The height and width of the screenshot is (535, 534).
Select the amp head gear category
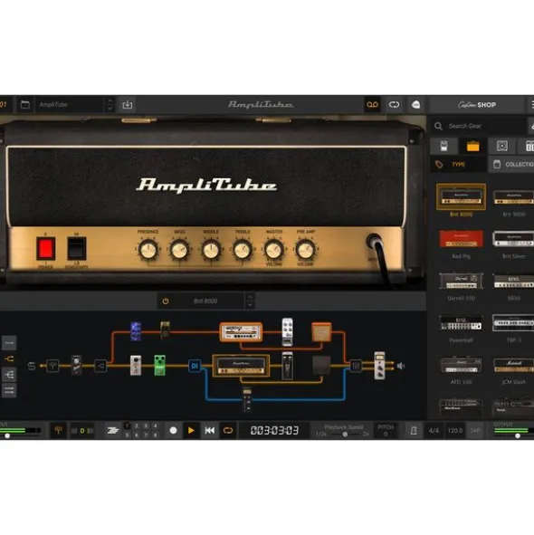tap(473, 146)
